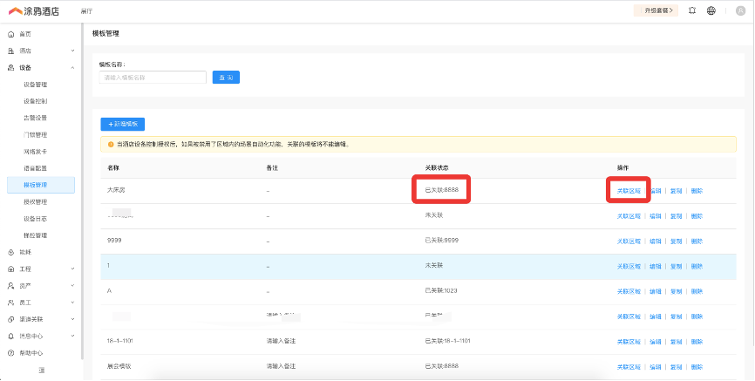Expand the 资产 menu chevron
Image resolution: width=755 pixels, height=381 pixels.
point(72,286)
